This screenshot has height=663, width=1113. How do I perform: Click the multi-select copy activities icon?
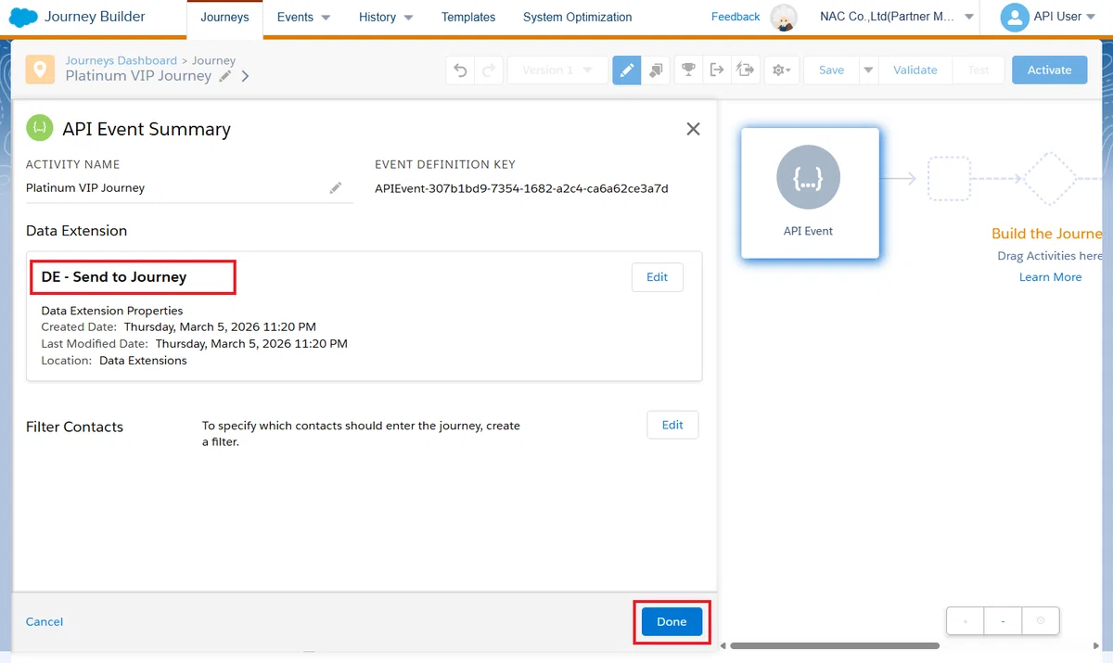(x=656, y=70)
